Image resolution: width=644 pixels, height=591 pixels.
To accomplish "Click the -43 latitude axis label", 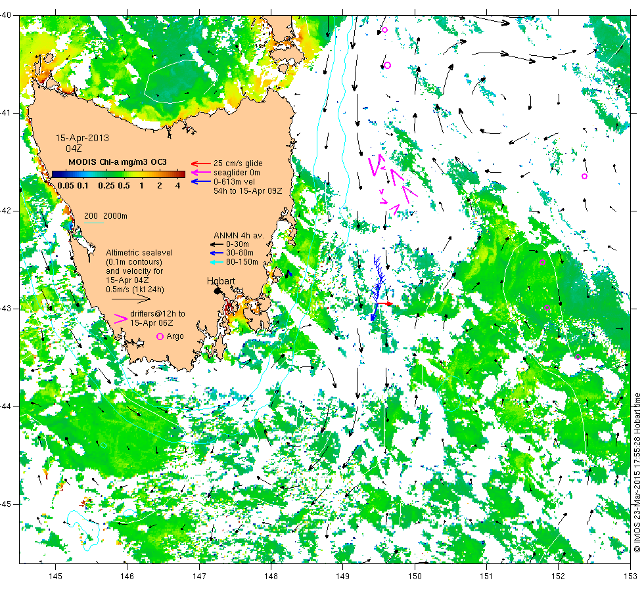I will click(x=6, y=309).
